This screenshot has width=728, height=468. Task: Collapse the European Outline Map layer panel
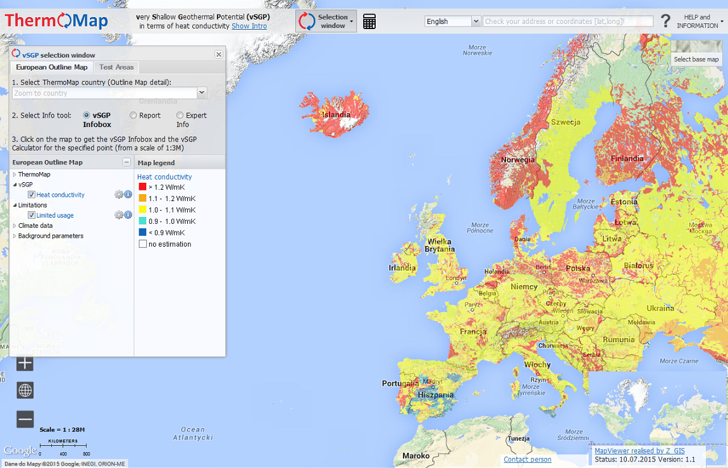pyautogui.click(x=126, y=162)
